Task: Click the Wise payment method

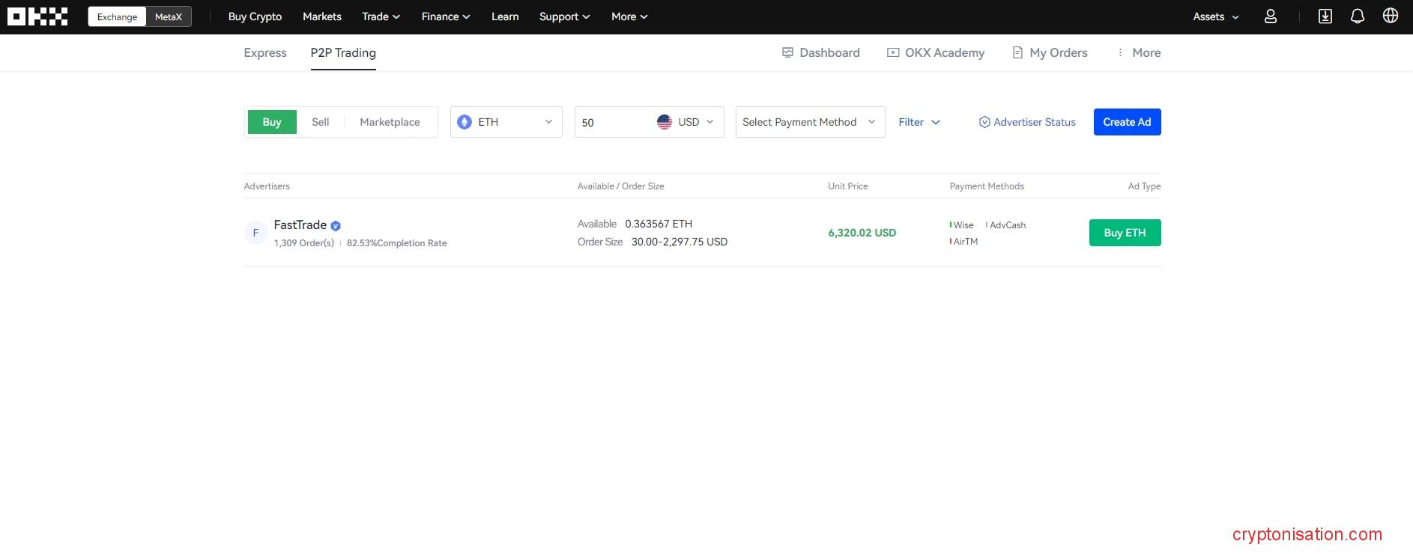Action: [x=962, y=224]
